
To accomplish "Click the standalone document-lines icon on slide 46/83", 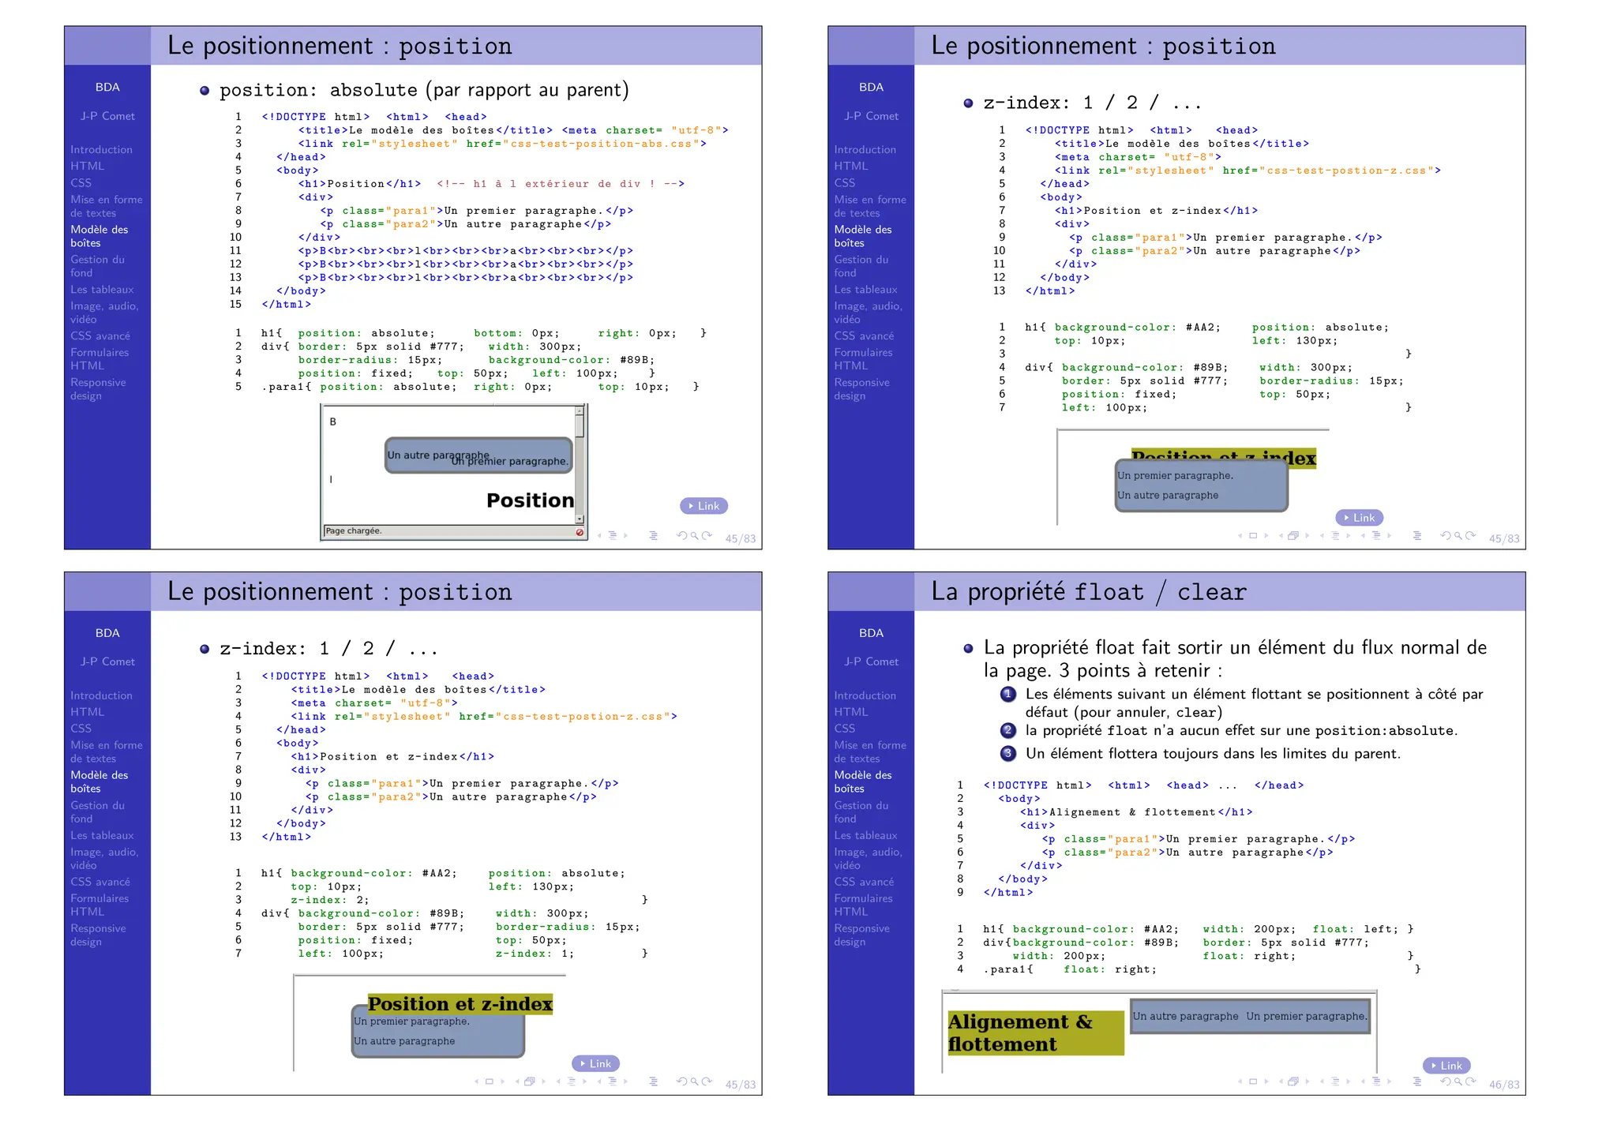I will [1417, 1081].
